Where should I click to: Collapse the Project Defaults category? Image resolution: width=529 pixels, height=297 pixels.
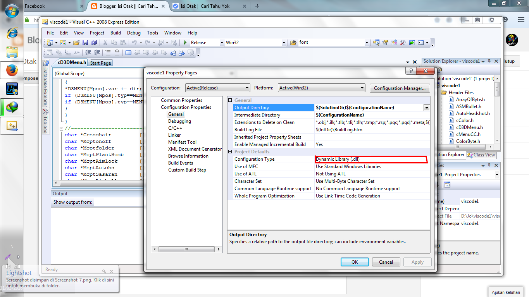point(230,152)
